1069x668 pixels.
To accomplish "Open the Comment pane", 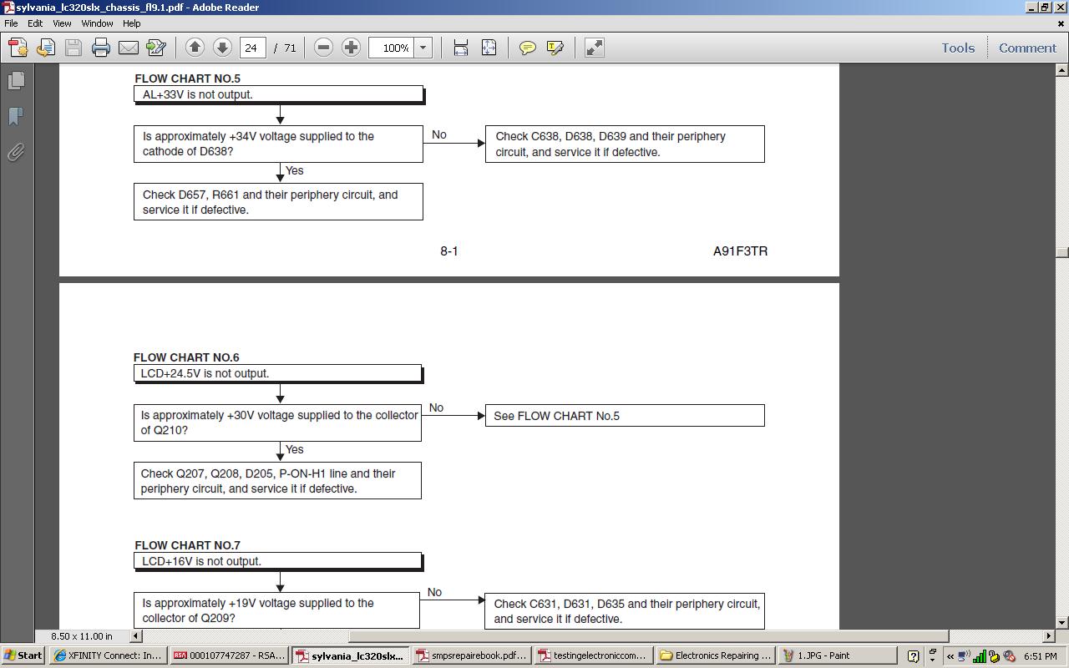I will [1027, 48].
